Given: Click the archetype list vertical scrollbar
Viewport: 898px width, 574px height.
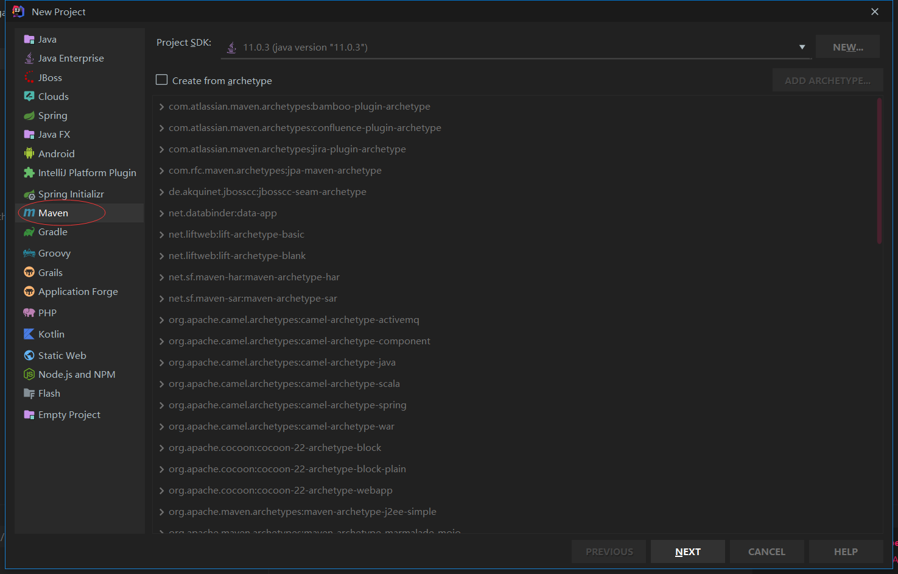Looking at the screenshot, I should [879, 171].
